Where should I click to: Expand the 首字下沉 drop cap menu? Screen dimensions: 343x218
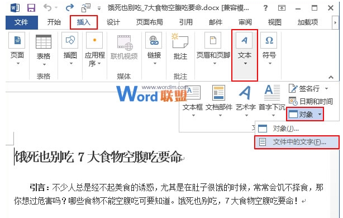[x=273, y=115]
